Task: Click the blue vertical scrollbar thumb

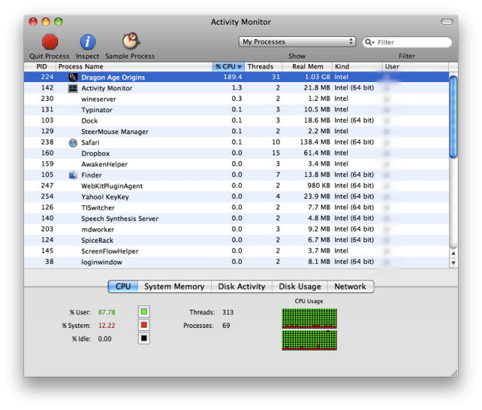Action: click(453, 117)
